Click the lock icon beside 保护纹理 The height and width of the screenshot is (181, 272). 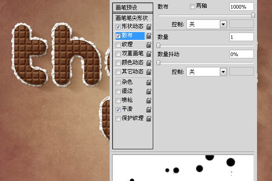point(149,119)
